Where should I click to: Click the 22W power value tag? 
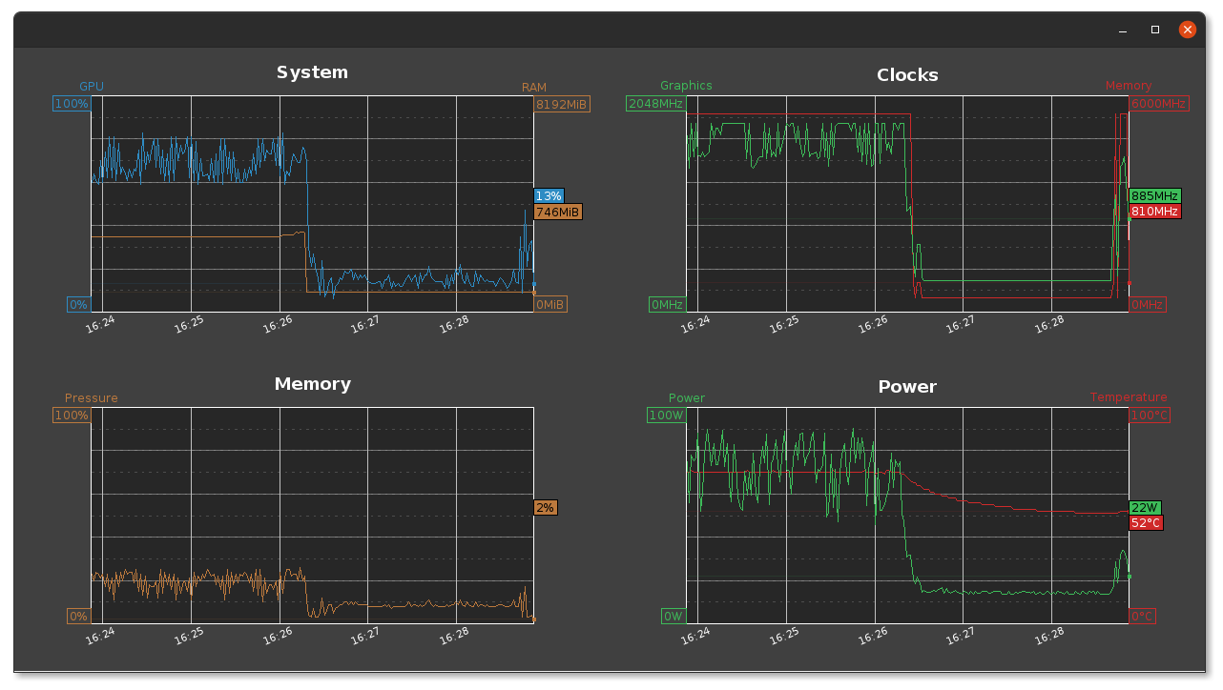click(1145, 508)
